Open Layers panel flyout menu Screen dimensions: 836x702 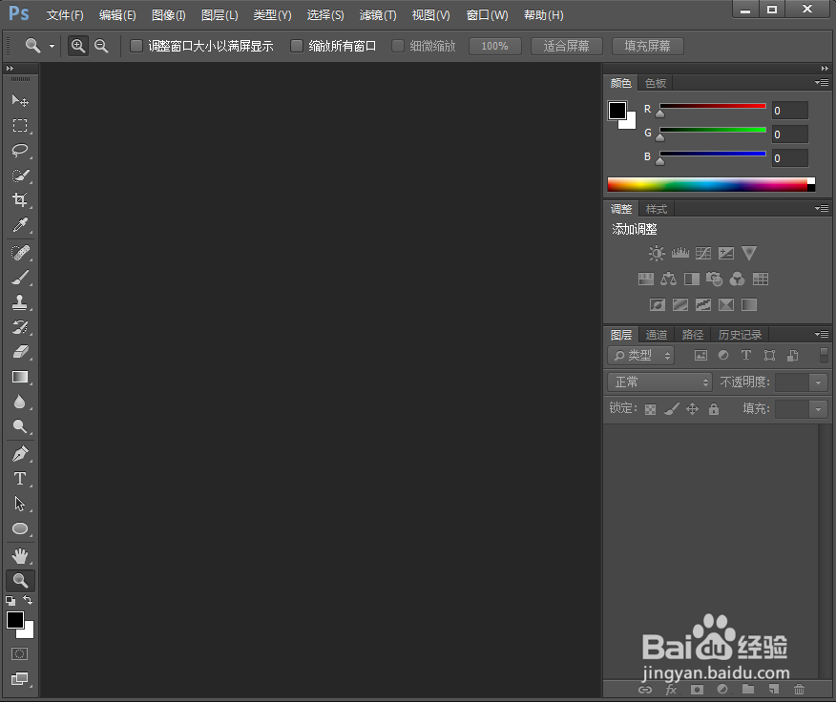tap(822, 334)
